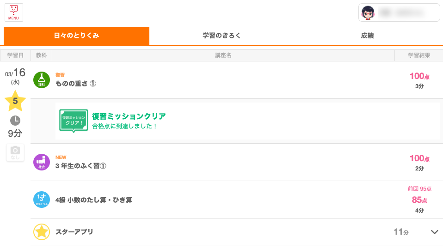Click the green science subject icon
Image resolution: width=443 pixels, height=249 pixels.
coord(42,80)
